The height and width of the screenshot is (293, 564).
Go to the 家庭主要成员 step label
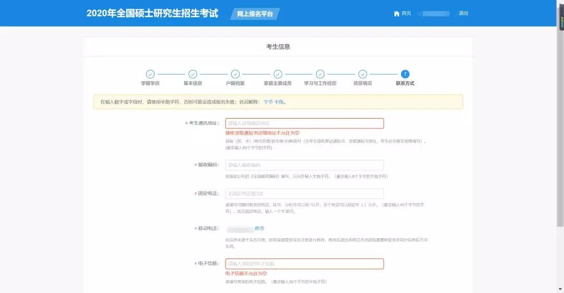[x=278, y=83]
